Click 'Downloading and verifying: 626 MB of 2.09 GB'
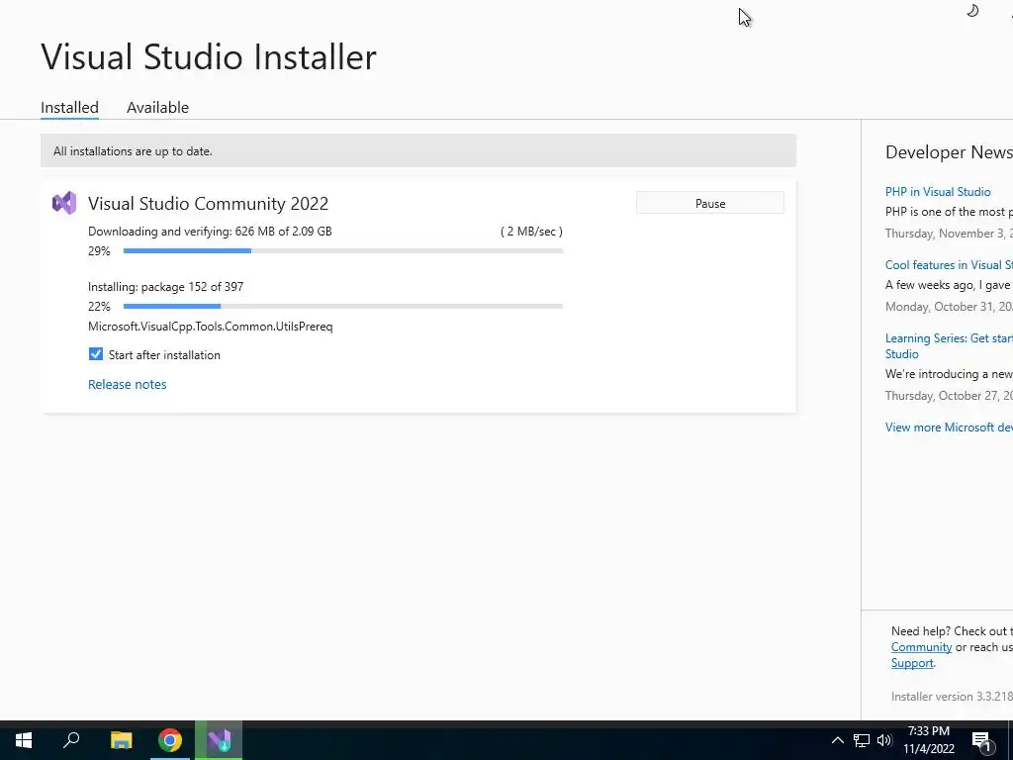 point(210,232)
